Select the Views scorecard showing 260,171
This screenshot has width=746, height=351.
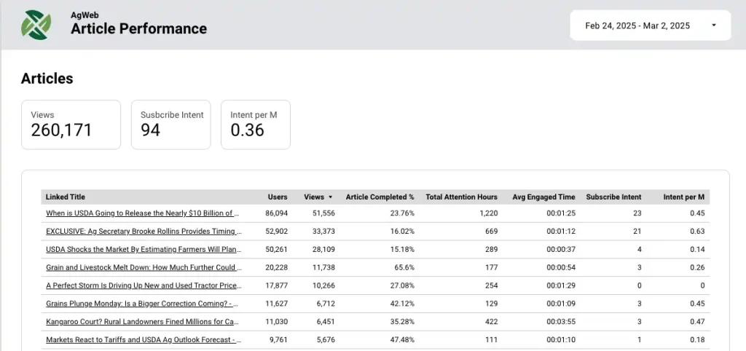tap(71, 125)
